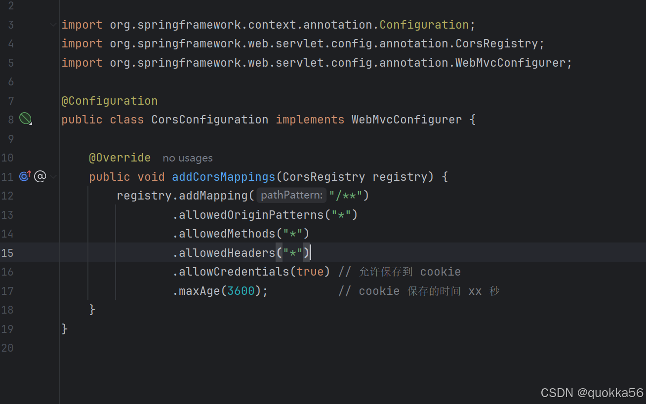Click line number 20 in the gutter
This screenshot has height=404, width=646.
pos(7,348)
